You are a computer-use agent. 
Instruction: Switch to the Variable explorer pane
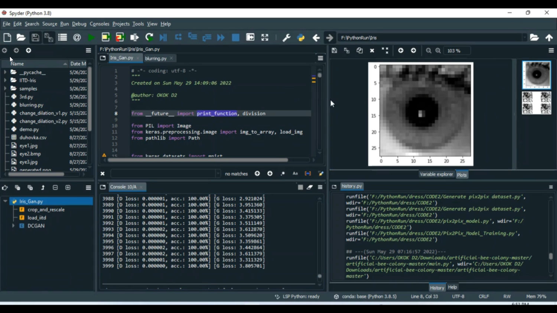click(436, 174)
